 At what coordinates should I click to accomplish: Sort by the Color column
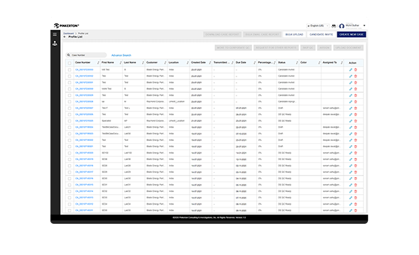pos(319,62)
